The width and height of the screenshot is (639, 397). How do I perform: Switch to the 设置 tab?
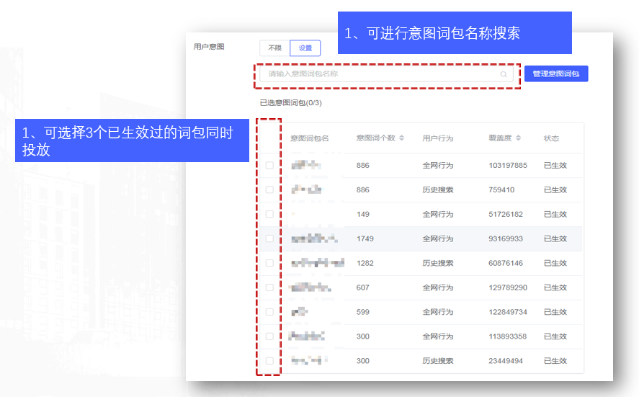(305, 48)
